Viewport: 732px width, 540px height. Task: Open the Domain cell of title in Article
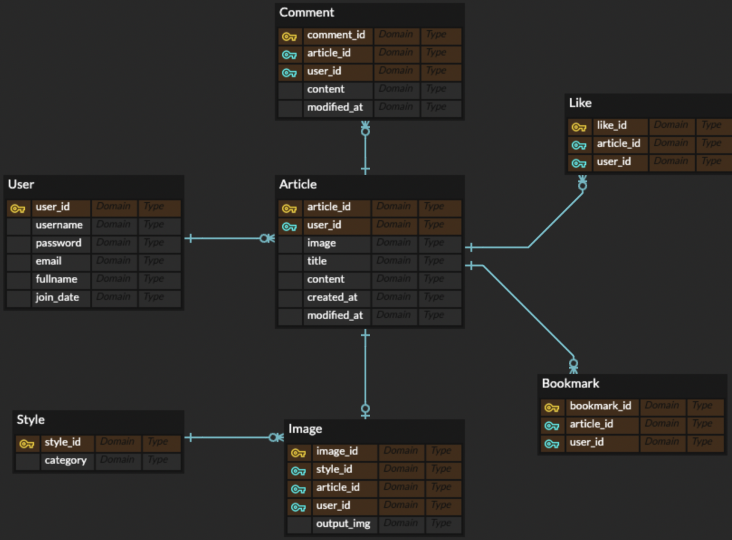pyautogui.click(x=394, y=262)
